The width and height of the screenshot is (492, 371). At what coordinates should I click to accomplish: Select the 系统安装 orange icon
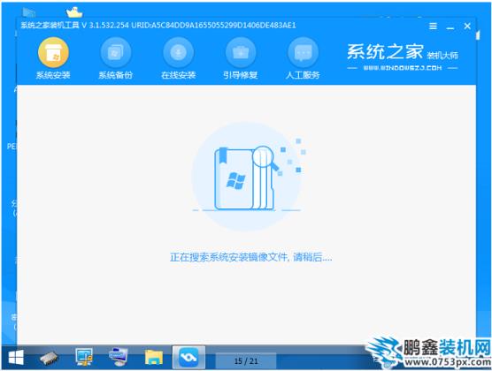(53, 52)
